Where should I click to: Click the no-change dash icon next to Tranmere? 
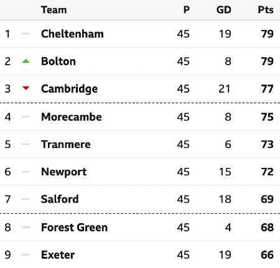point(26,144)
